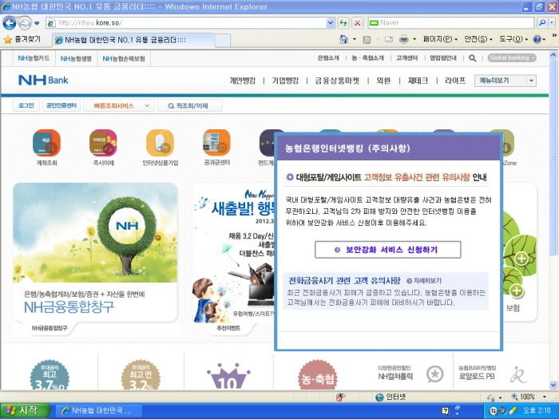Click the IE Forward navigation button
The width and height of the screenshot is (559, 419).
pyautogui.click(x=25, y=23)
